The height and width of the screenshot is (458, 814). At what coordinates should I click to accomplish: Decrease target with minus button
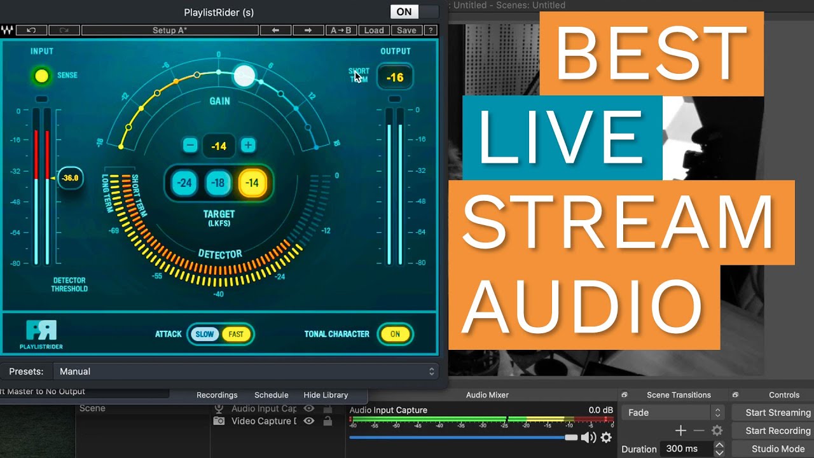[x=190, y=145]
